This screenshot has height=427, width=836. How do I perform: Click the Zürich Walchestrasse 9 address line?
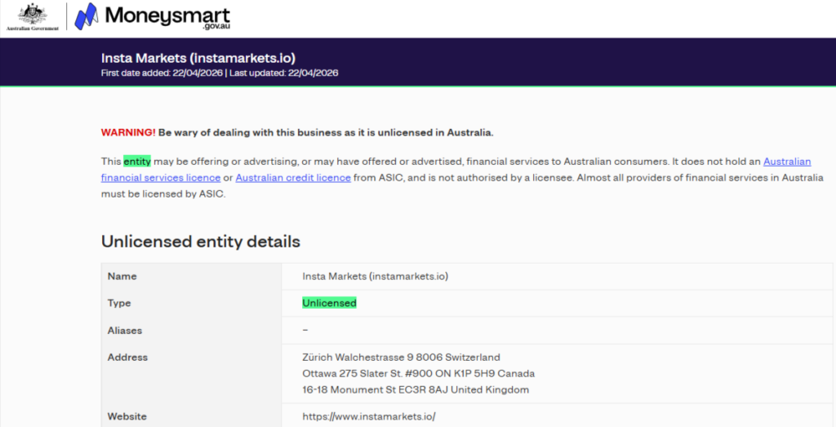click(401, 357)
